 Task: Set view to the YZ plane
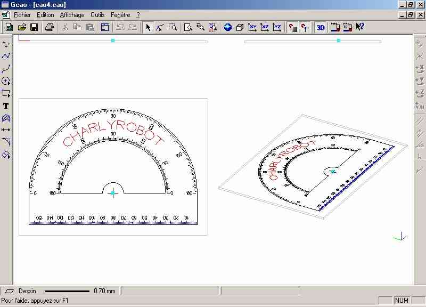[277, 27]
